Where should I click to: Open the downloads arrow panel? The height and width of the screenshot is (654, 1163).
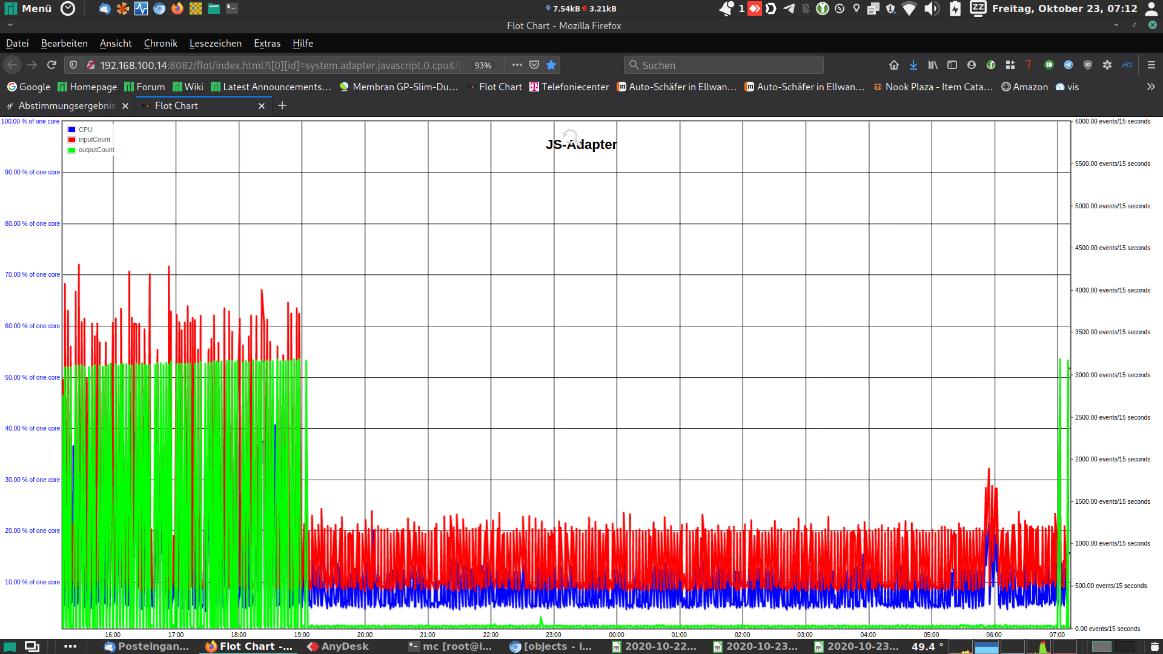913,65
